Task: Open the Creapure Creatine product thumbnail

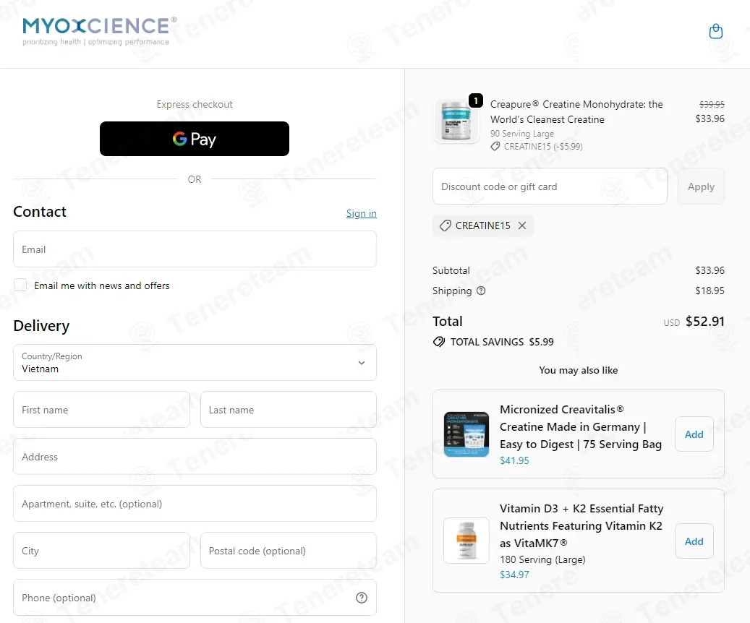Action: [x=456, y=121]
